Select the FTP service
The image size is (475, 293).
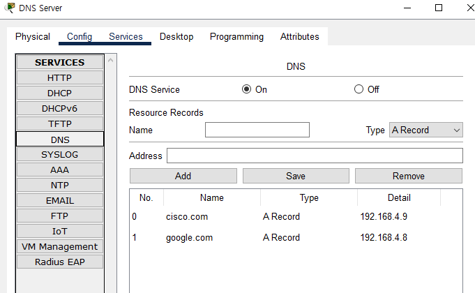[60, 216]
